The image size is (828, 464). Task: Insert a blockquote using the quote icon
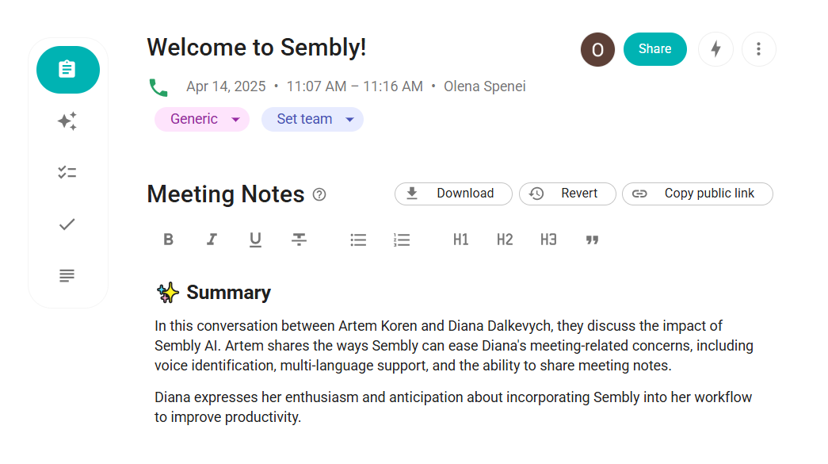tap(592, 240)
